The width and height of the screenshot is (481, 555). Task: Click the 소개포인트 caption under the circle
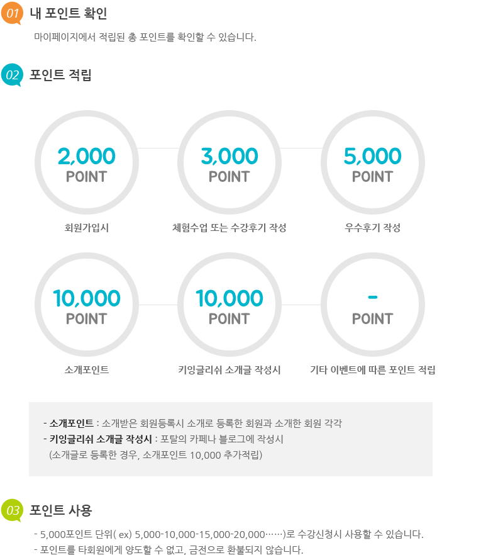coord(87,370)
